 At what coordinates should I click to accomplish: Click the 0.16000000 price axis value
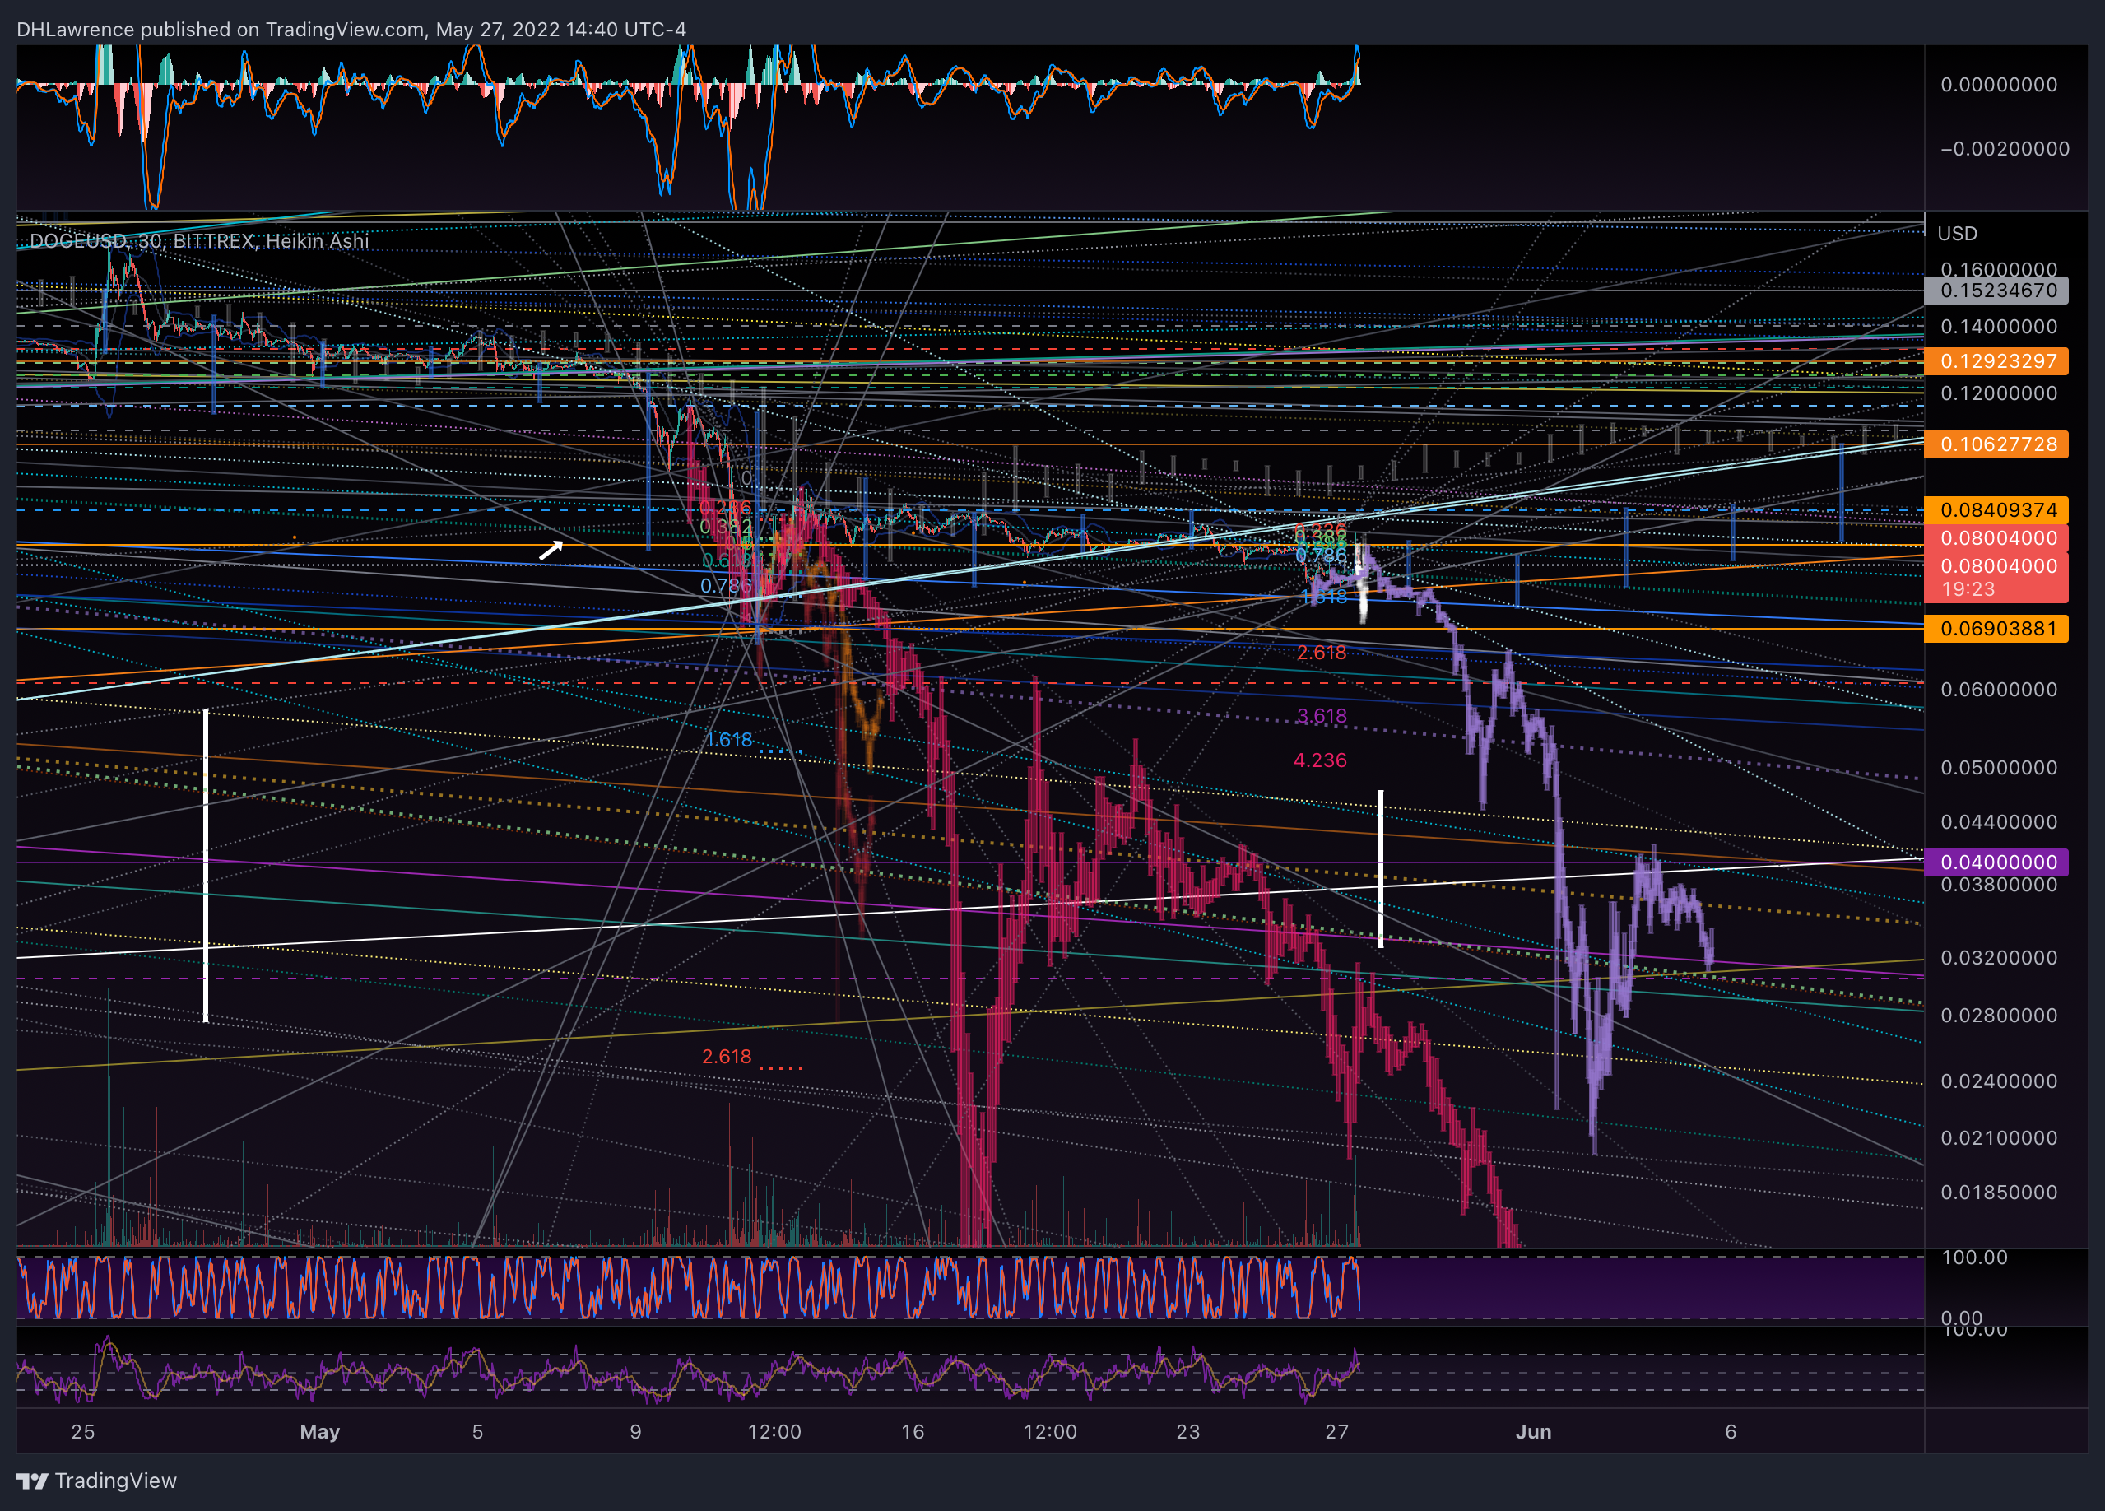pyautogui.click(x=1999, y=269)
